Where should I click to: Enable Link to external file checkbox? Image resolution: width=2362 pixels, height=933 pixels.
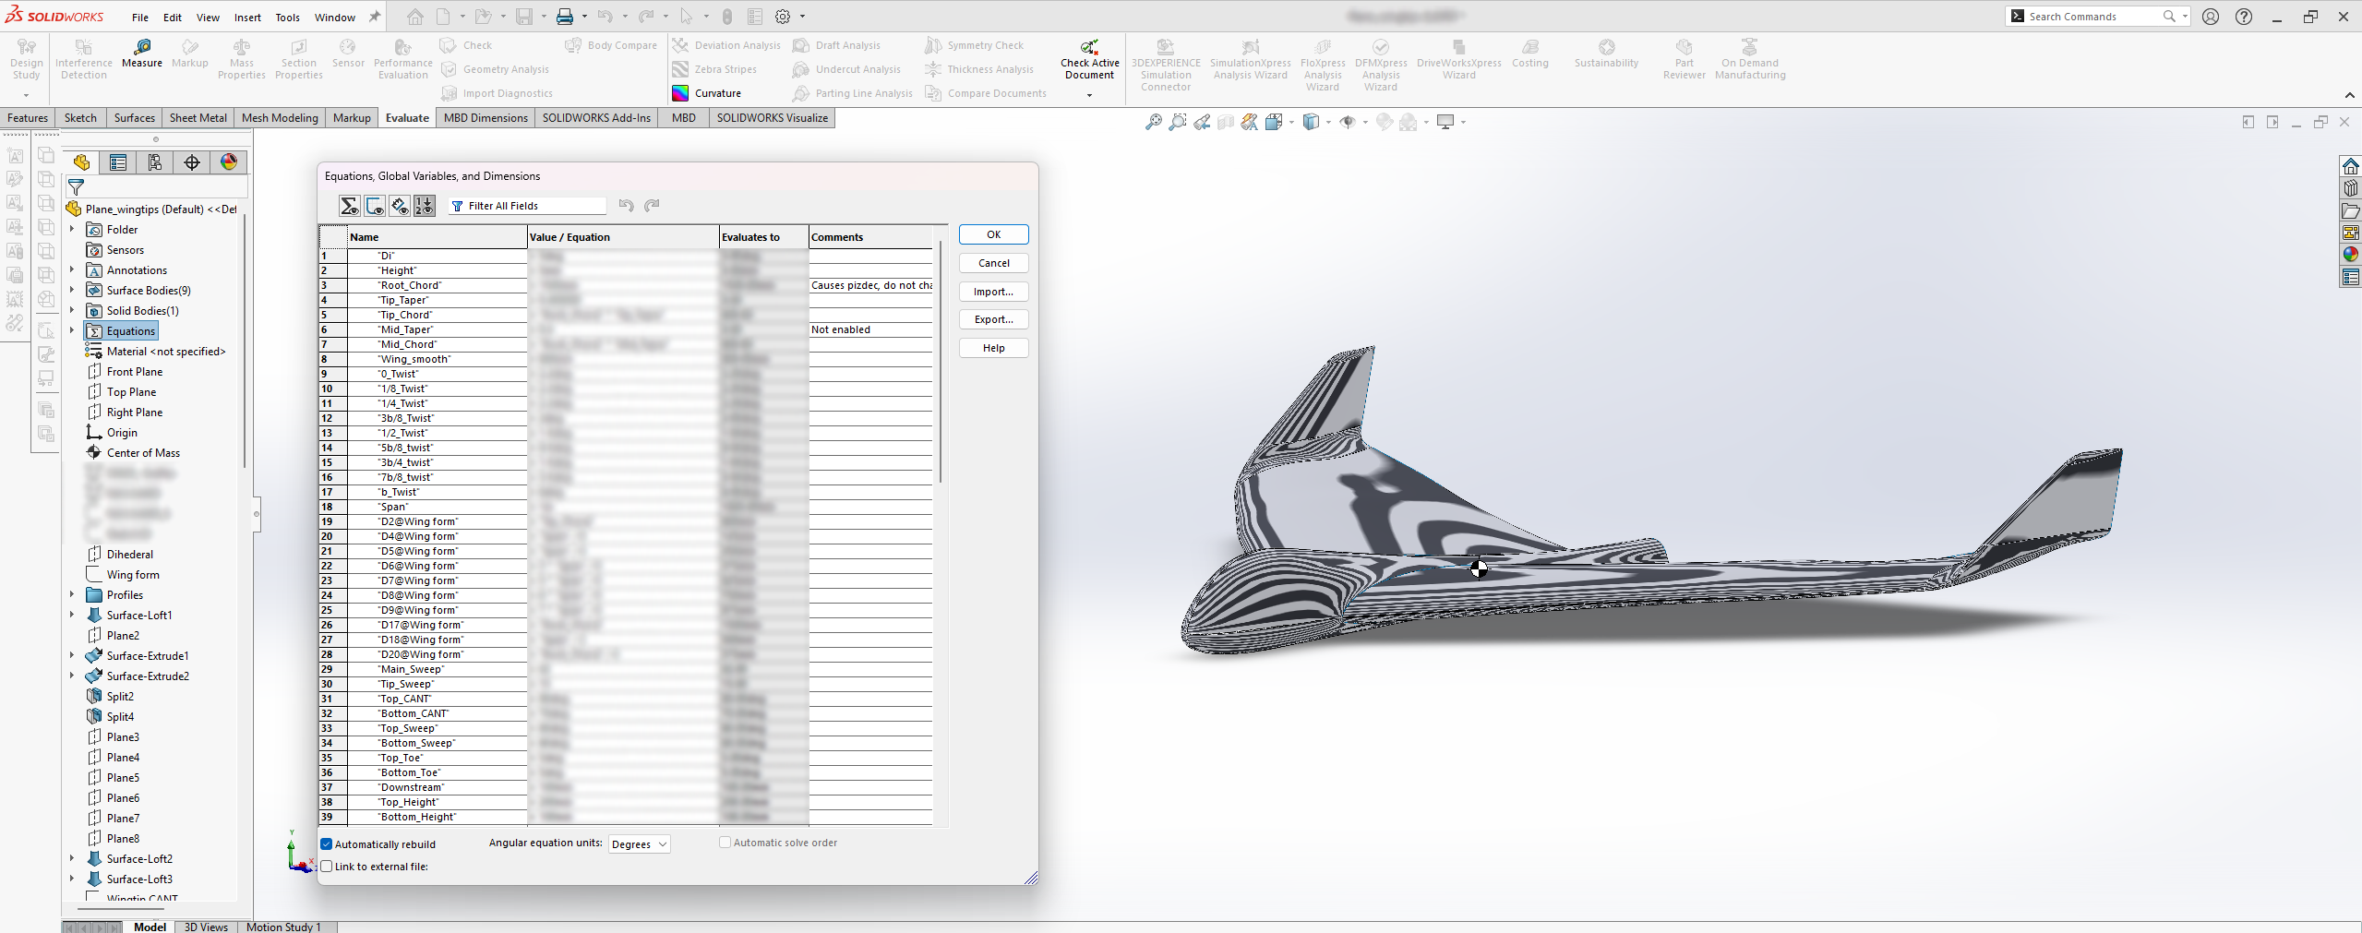click(327, 867)
